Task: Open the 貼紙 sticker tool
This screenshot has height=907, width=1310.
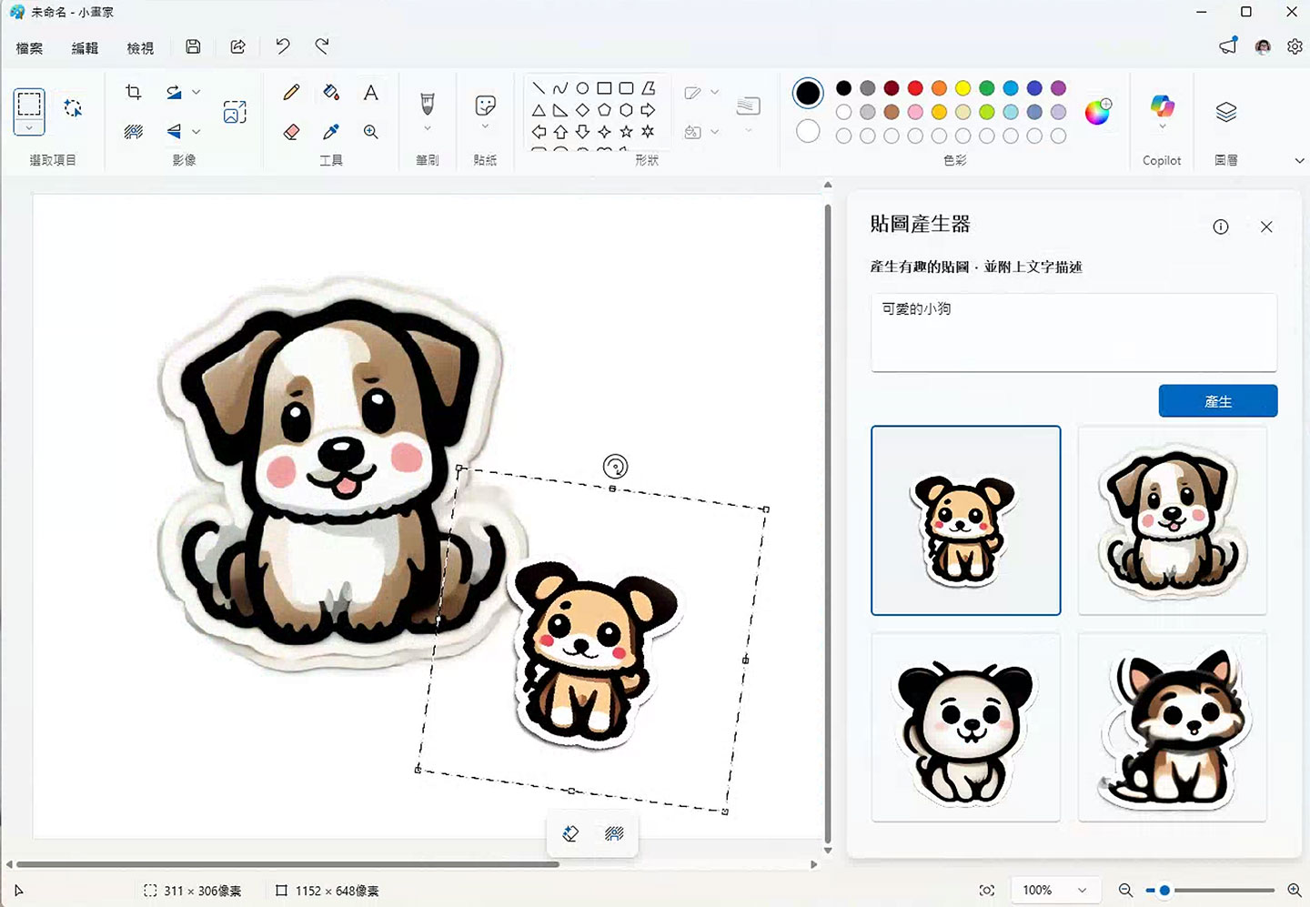Action: pyautogui.click(x=485, y=111)
